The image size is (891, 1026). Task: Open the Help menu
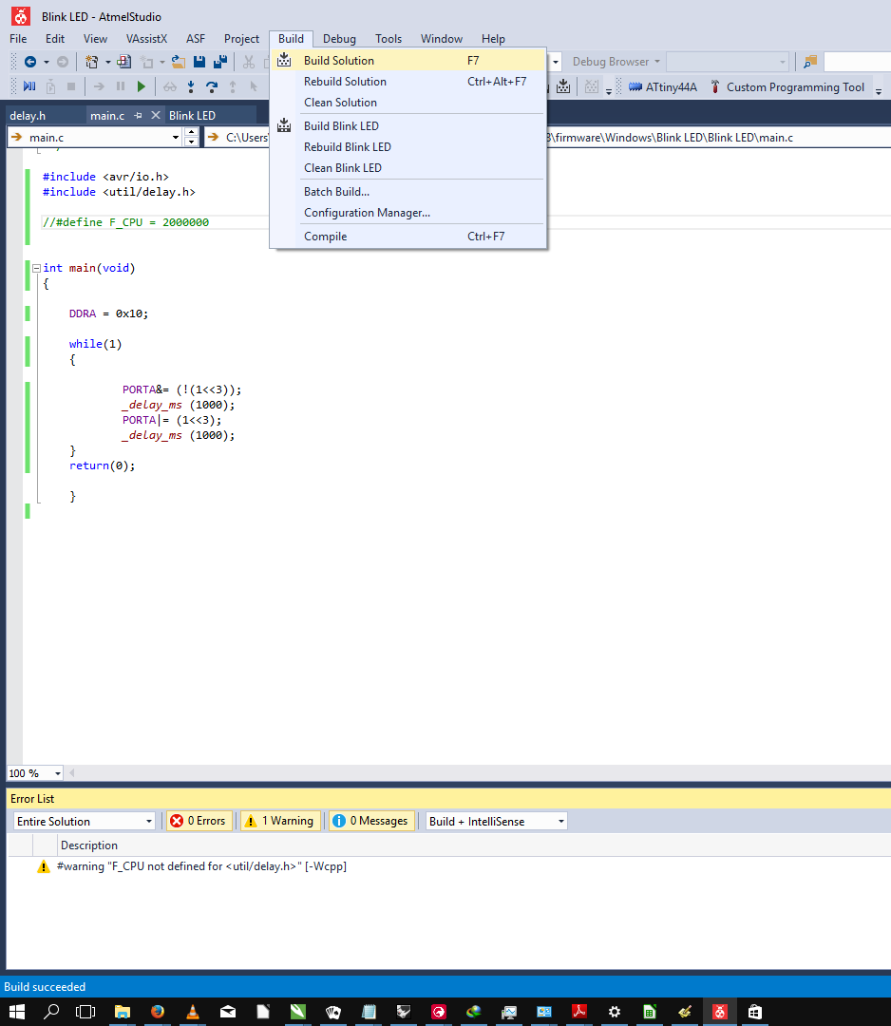click(x=493, y=39)
